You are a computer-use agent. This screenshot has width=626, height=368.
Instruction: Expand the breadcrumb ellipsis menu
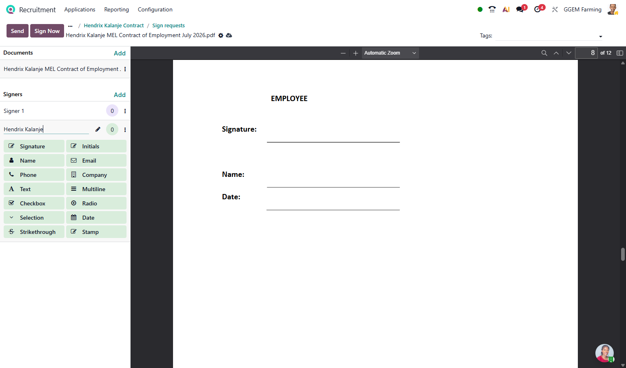point(70,26)
